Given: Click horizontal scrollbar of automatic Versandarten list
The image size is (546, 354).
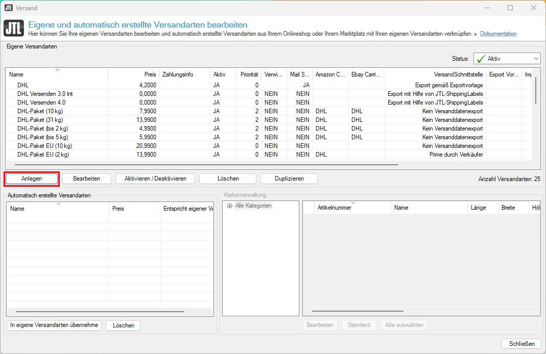Looking at the screenshot, I should tap(100, 312).
